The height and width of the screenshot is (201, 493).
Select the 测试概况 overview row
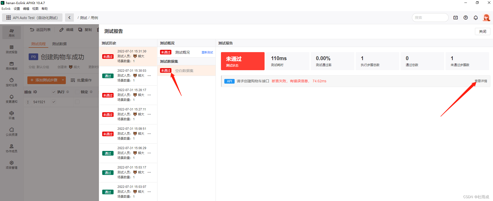(186, 52)
